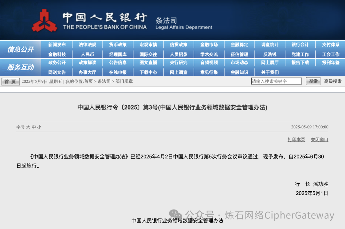
Task: Choose 网上调查 in menu
Action: (x=179, y=73)
